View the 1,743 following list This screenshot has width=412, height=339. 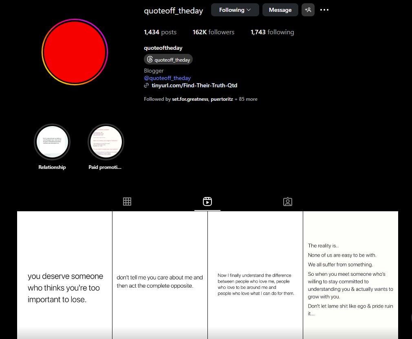coord(272,32)
